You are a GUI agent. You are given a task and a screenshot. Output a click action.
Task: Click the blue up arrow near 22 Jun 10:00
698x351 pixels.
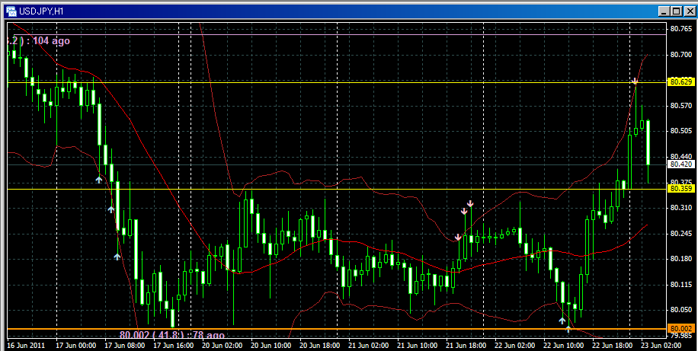tap(562, 321)
